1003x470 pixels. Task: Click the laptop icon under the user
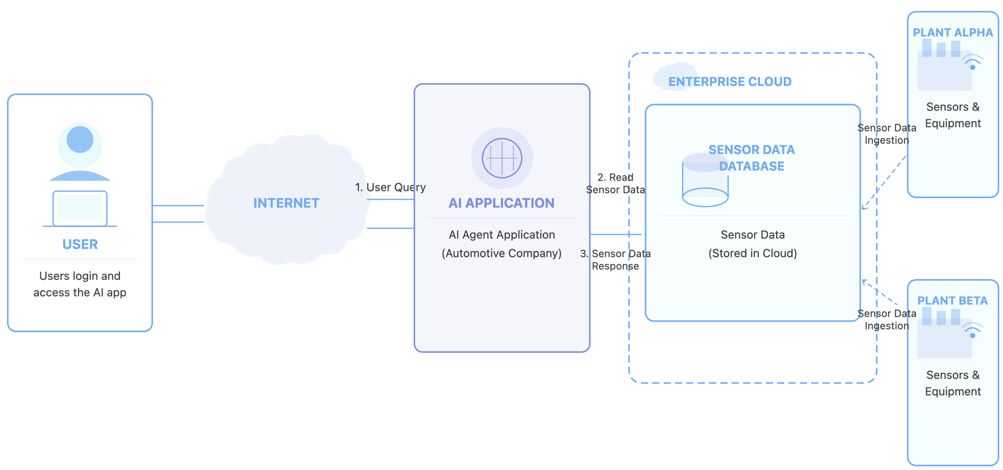click(x=80, y=209)
